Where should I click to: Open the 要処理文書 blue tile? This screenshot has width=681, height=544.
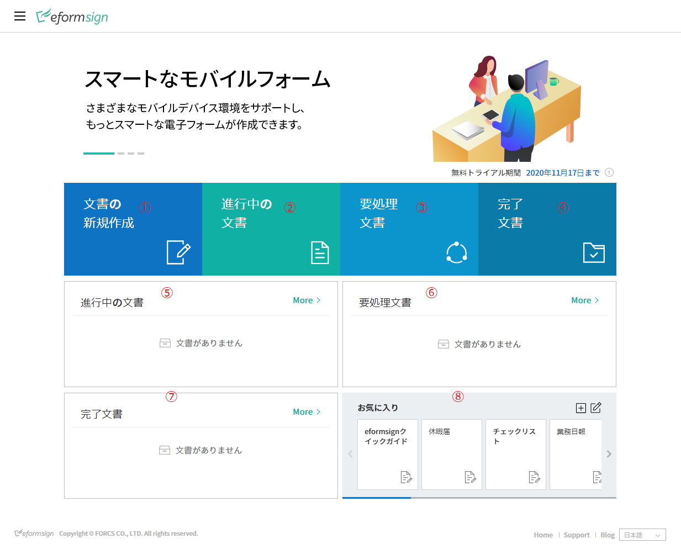409,229
